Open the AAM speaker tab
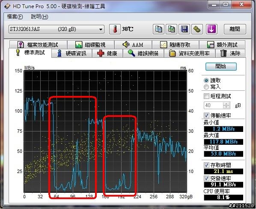 [x=133, y=45]
